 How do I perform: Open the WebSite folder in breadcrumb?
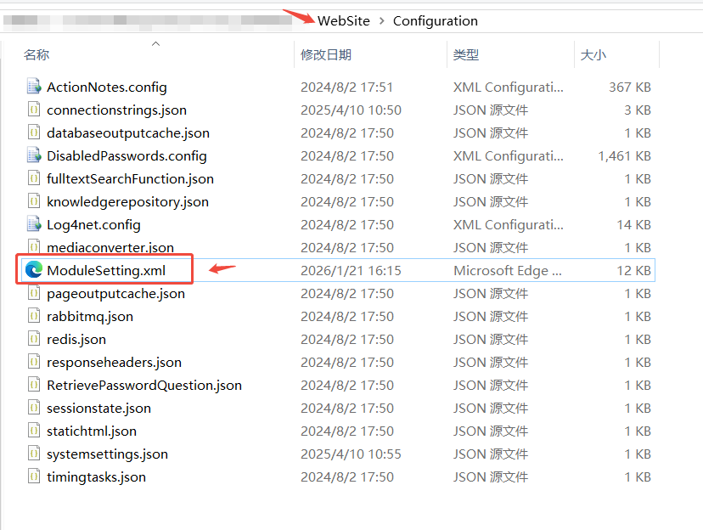point(344,20)
